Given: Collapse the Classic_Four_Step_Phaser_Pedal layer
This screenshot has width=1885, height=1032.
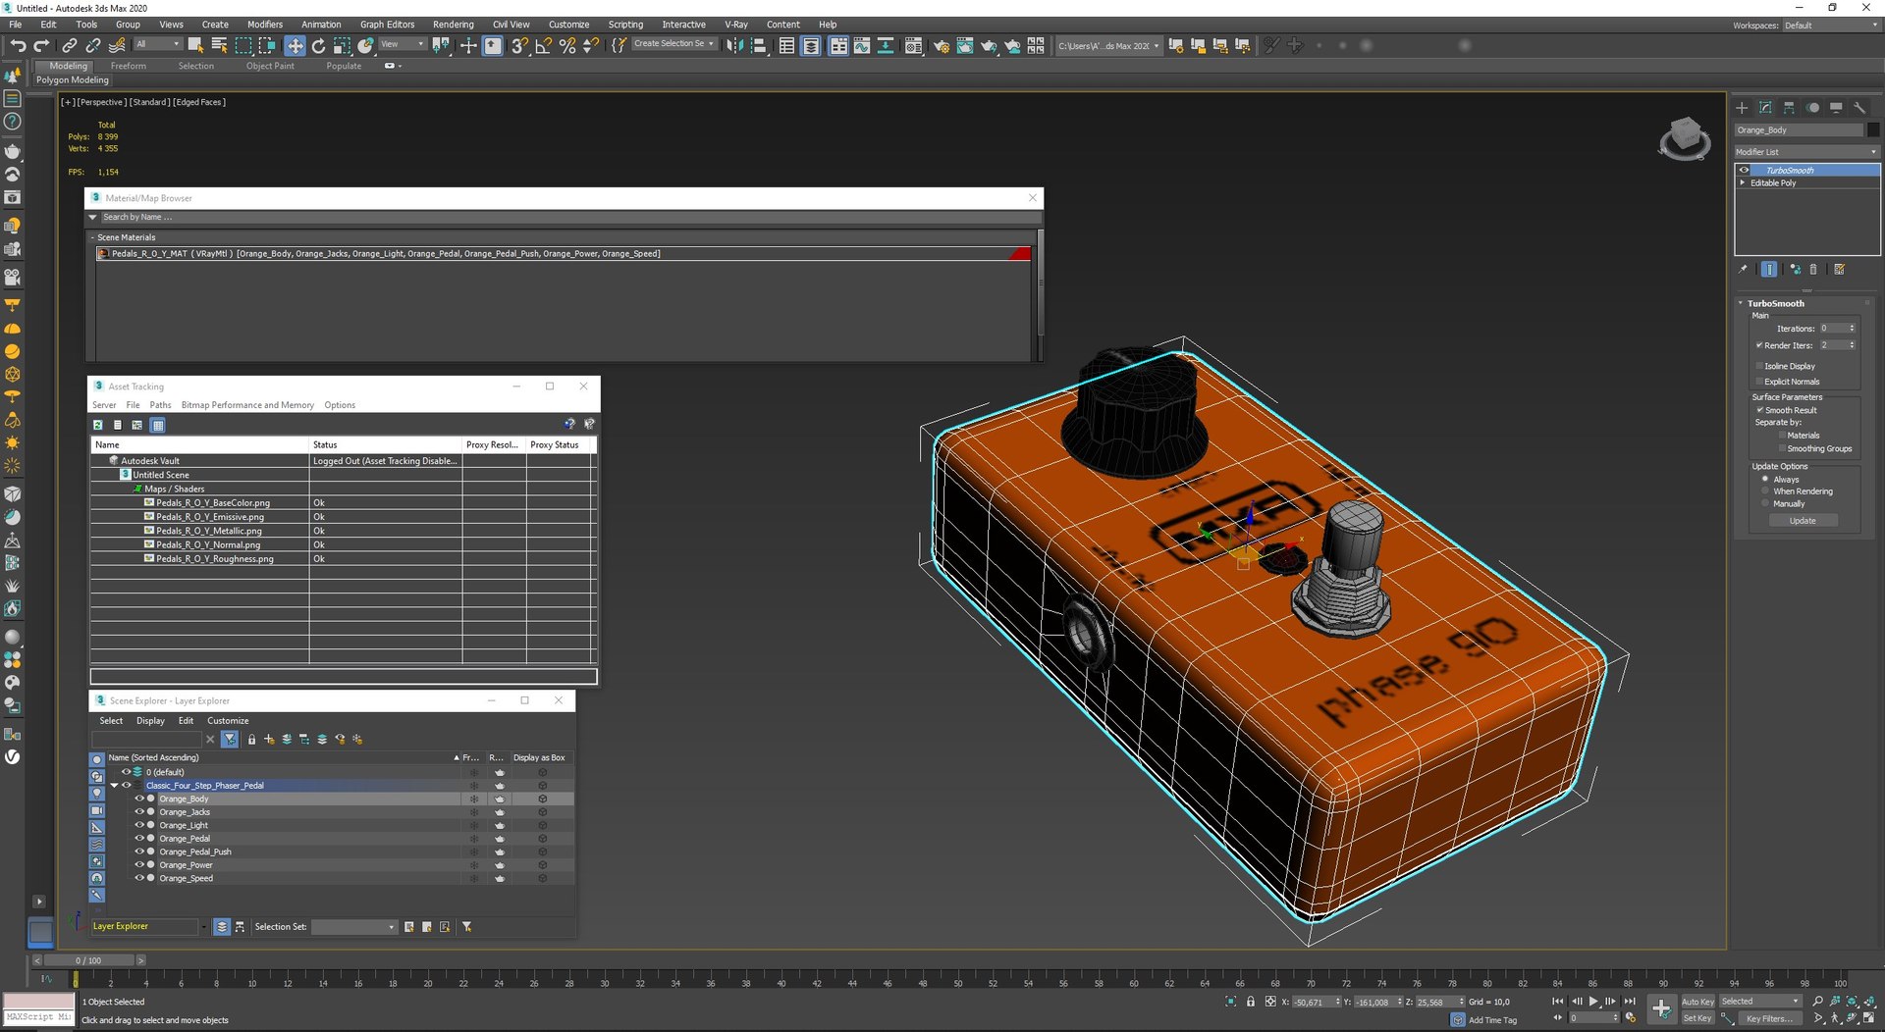Looking at the screenshot, I should coord(114,785).
